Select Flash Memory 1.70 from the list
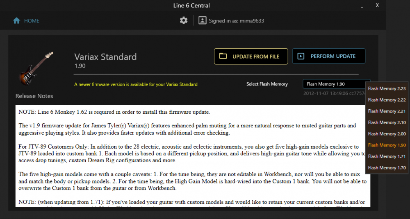Viewport: 410px width, 219px height. click(387, 167)
